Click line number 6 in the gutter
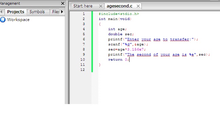 (x=84, y=39)
